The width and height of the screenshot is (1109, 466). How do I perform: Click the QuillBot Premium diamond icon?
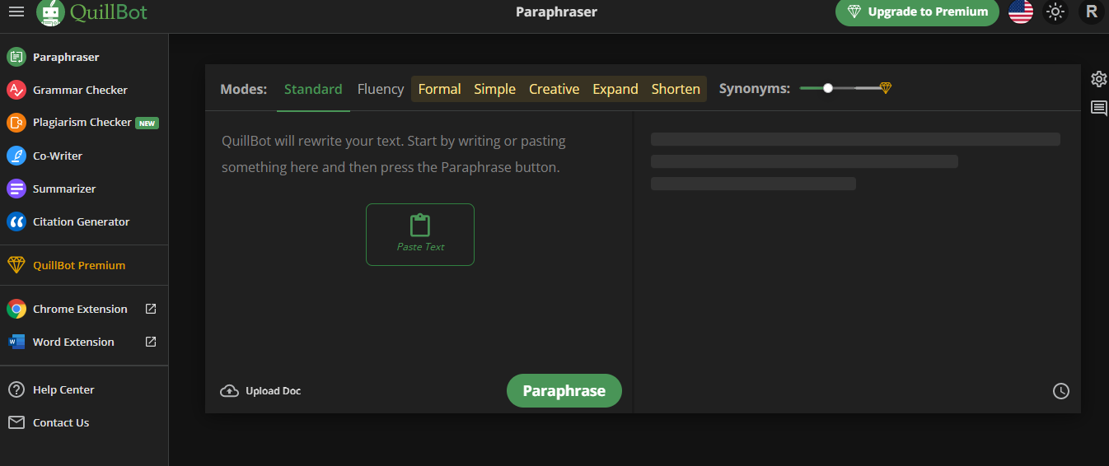coord(16,265)
